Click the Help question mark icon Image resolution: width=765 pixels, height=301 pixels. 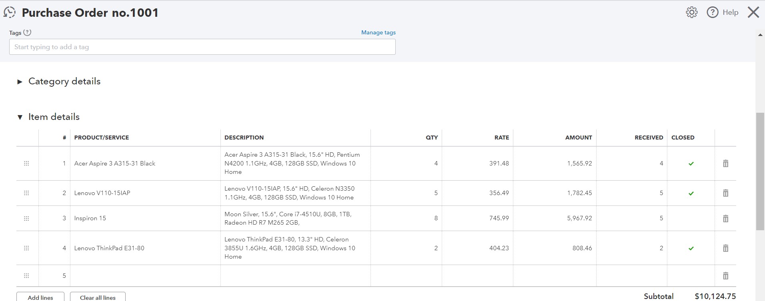(x=713, y=12)
